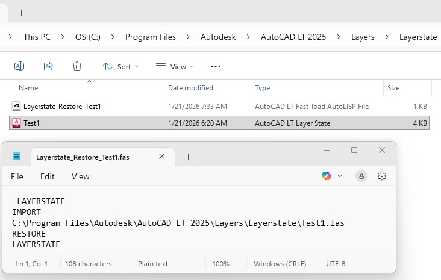Add a new tab in File Explorer
Viewport: 441px width, 280px height.
click(x=21, y=13)
